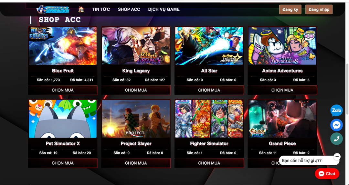Click the shoproblox.com.vn logo
This screenshot has height=185, width=349.
click(x=53, y=9)
